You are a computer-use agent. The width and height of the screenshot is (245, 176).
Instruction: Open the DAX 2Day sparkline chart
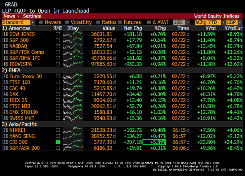[73, 94]
